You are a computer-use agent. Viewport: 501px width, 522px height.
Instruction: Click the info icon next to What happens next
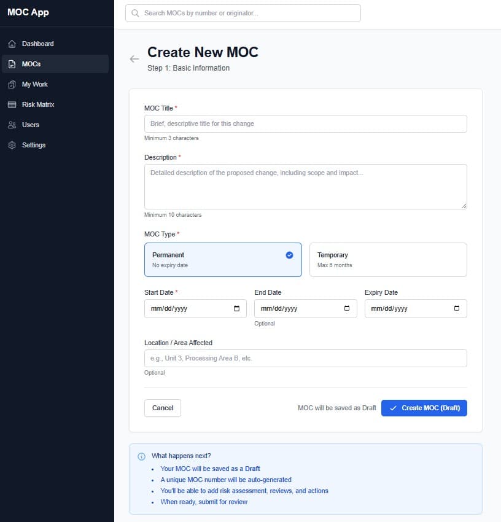[x=141, y=456]
